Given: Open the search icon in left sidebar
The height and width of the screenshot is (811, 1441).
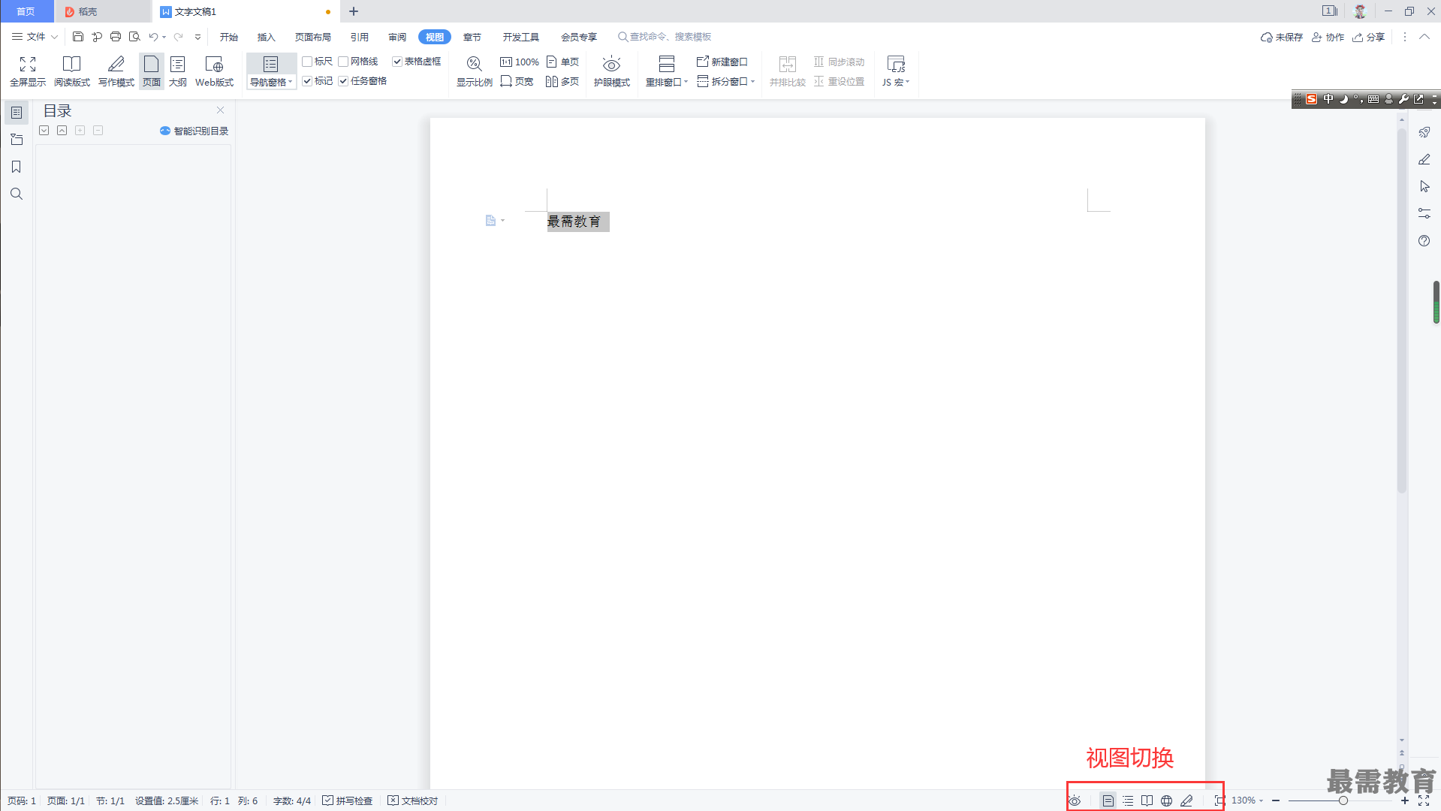Looking at the screenshot, I should click(17, 194).
